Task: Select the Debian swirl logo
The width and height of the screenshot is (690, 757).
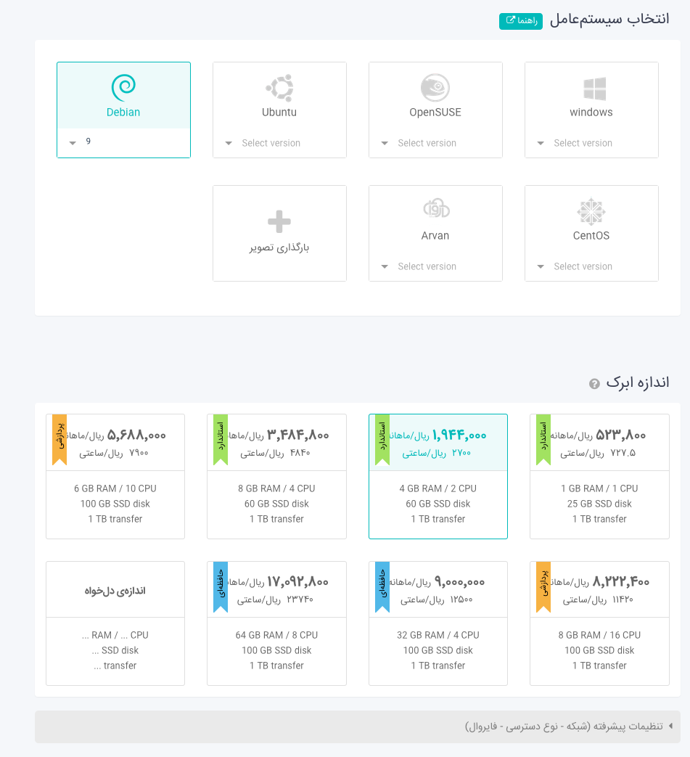Action: pyautogui.click(x=123, y=87)
